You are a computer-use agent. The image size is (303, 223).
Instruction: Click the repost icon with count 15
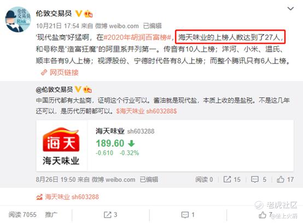[x=227, y=179]
